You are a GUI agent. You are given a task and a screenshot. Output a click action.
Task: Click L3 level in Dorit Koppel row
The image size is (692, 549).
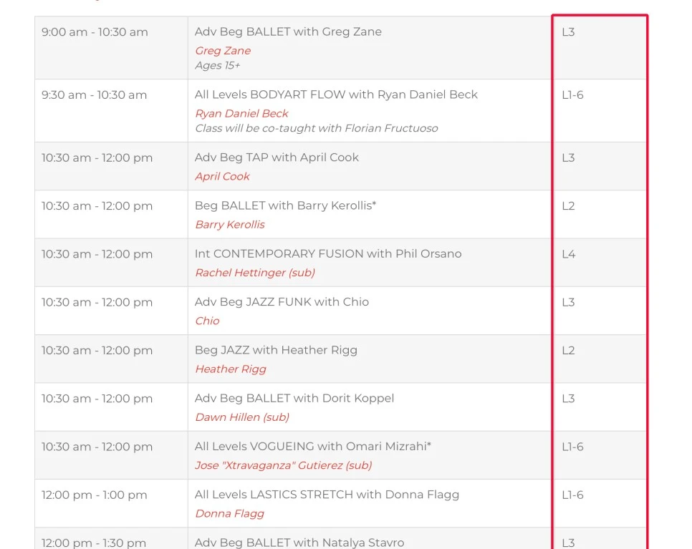[x=569, y=398]
